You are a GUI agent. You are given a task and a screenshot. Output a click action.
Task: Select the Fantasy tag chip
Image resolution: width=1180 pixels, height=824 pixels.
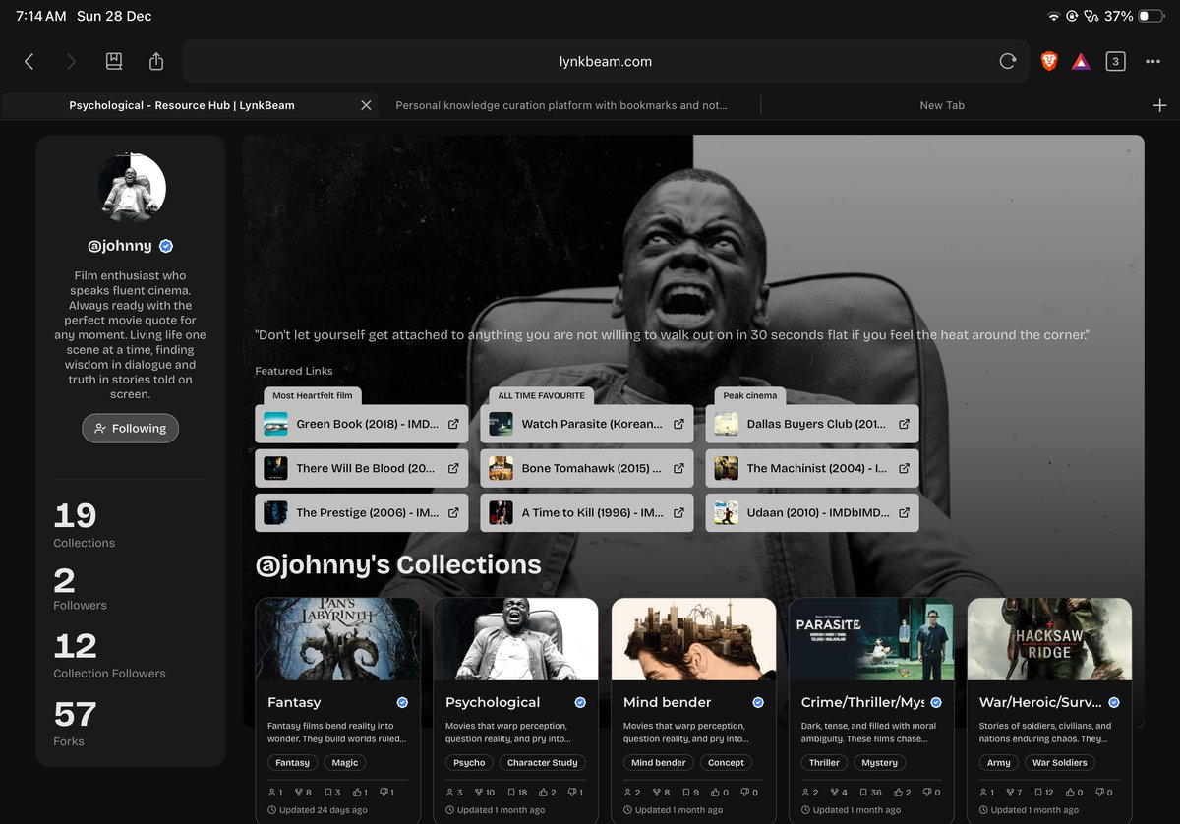[x=292, y=762]
